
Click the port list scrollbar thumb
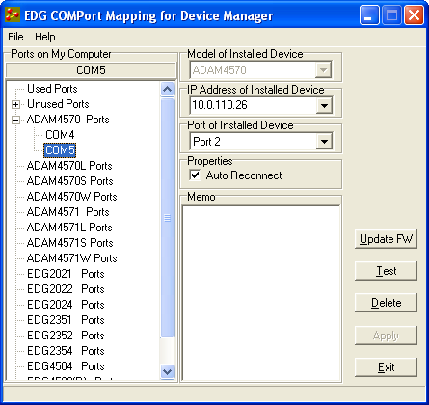coord(167,218)
